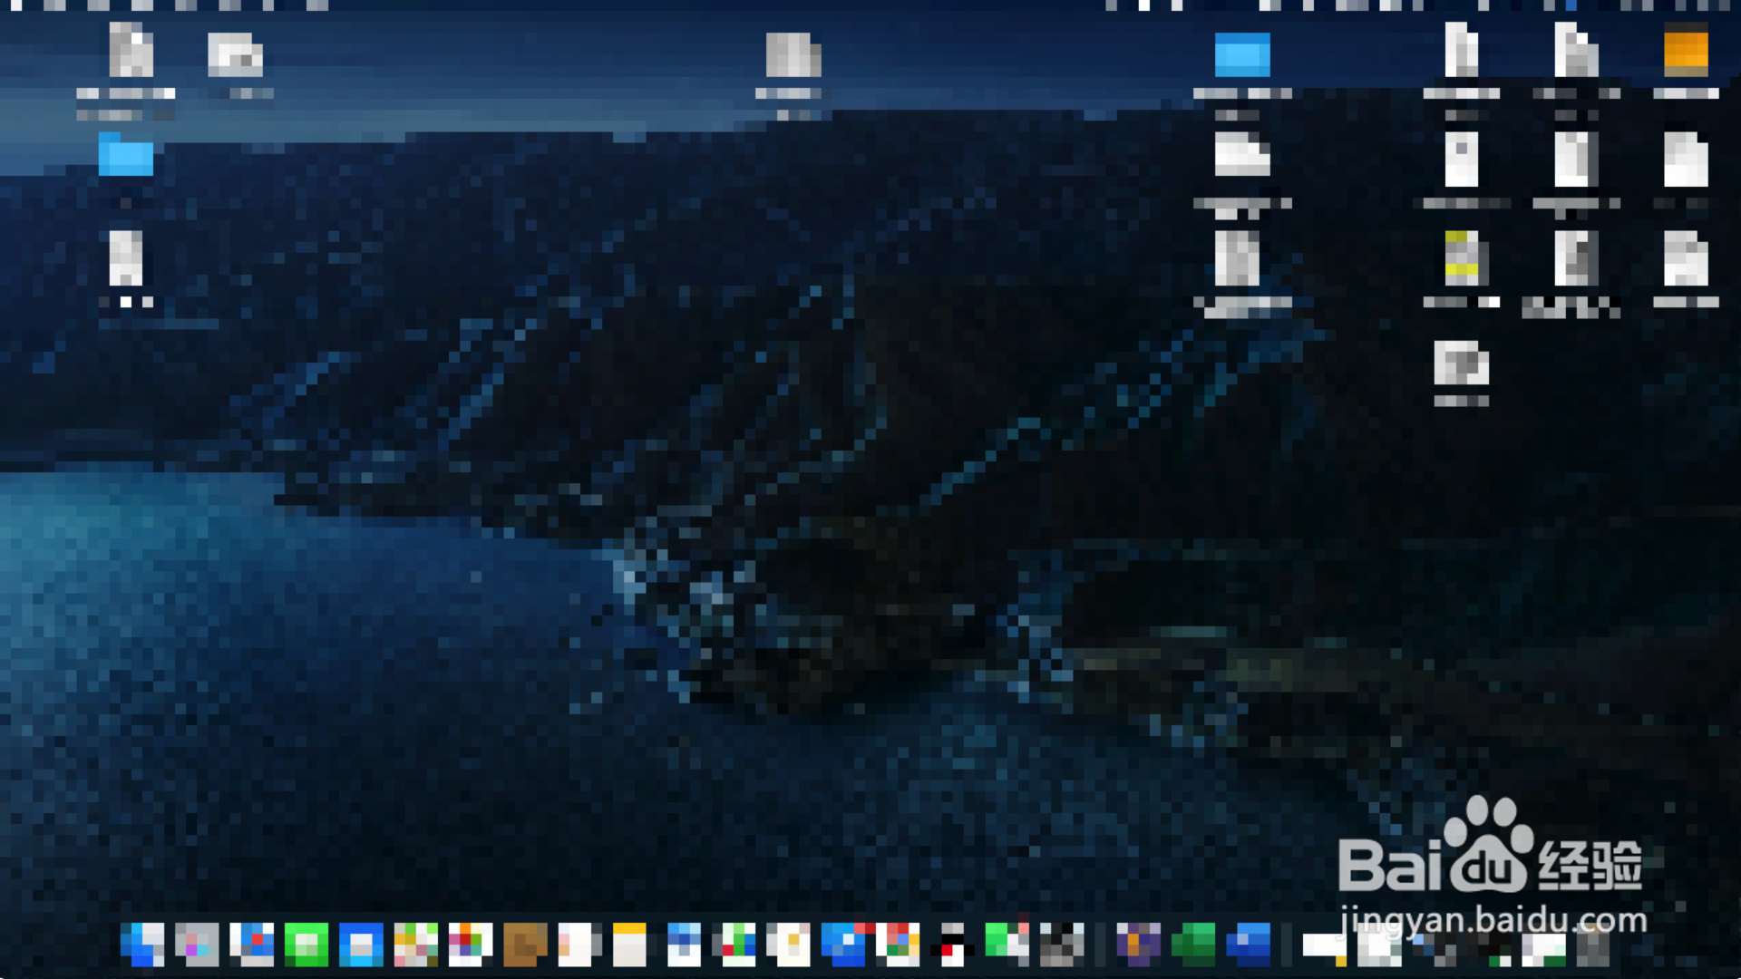Open the blue App Store icon with red badge
This screenshot has height=979, width=1741.
[x=846, y=945]
